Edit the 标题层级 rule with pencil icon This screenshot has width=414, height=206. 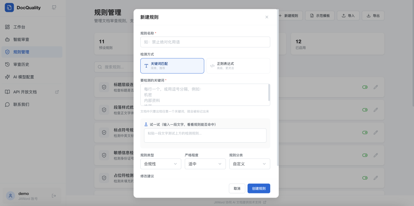[376, 87]
